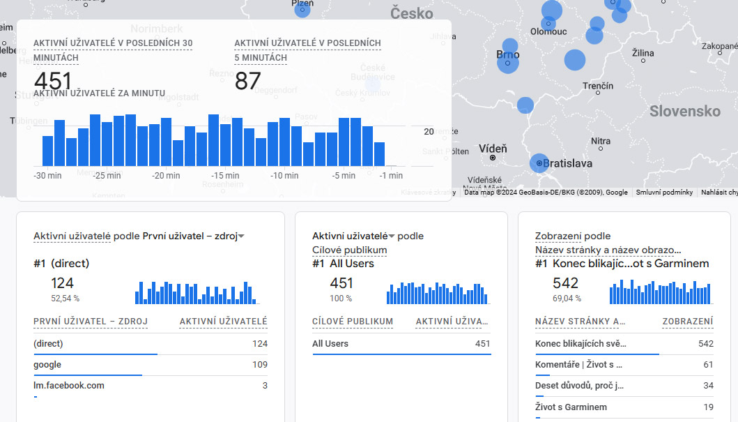This screenshot has height=422, width=738.
Task: Click the 69,04 % share of views
Action: (x=567, y=299)
